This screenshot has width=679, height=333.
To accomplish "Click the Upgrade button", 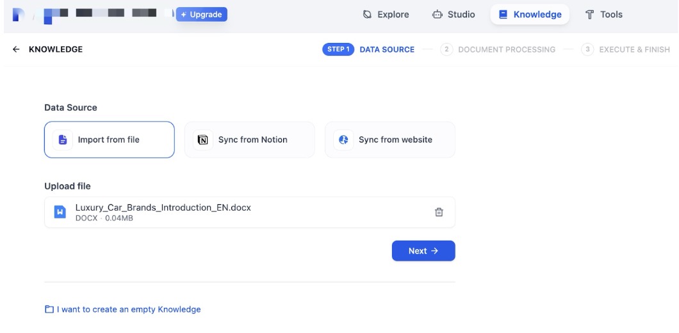I will pos(201,14).
